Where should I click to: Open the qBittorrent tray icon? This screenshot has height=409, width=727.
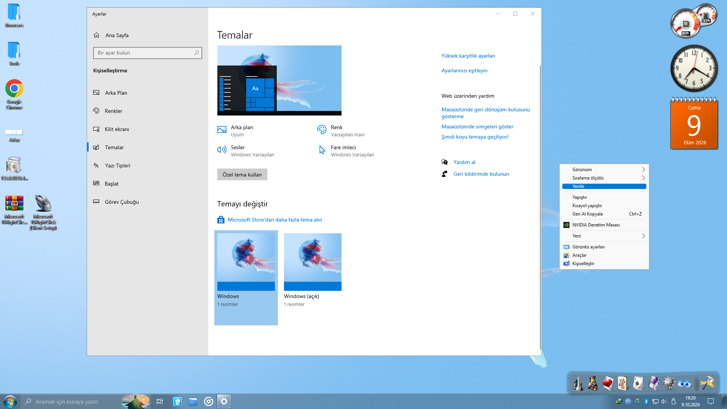[x=628, y=401]
